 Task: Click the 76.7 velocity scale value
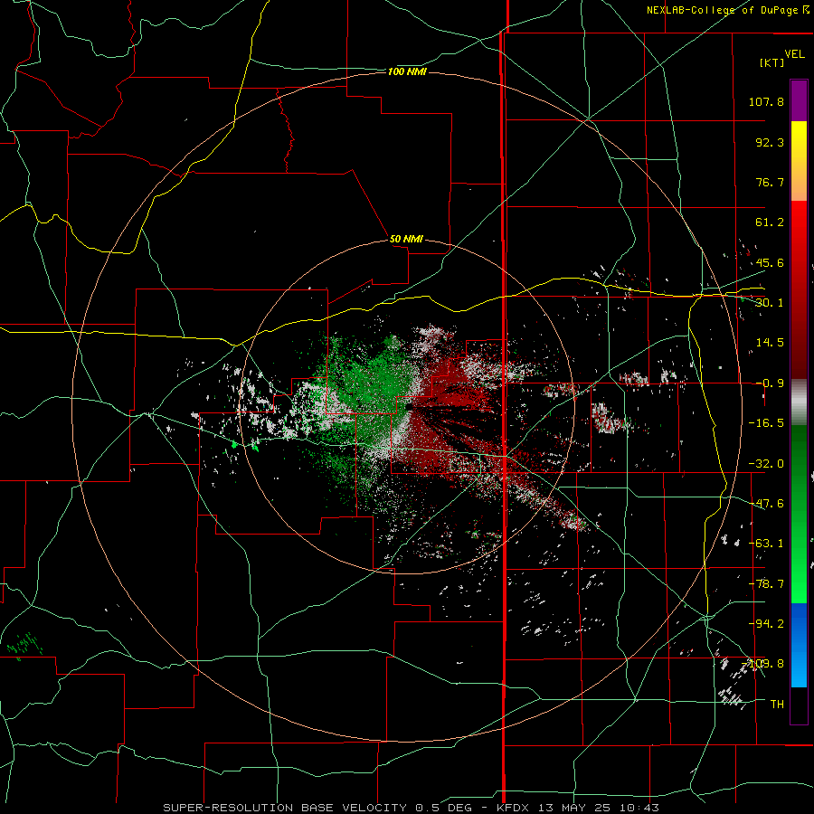[x=770, y=182]
